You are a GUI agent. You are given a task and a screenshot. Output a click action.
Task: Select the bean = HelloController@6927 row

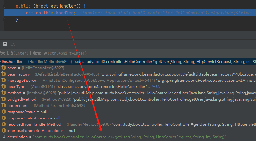click(x=128, y=68)
